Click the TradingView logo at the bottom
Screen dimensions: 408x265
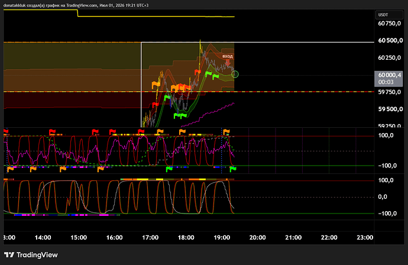coord(31,255)
